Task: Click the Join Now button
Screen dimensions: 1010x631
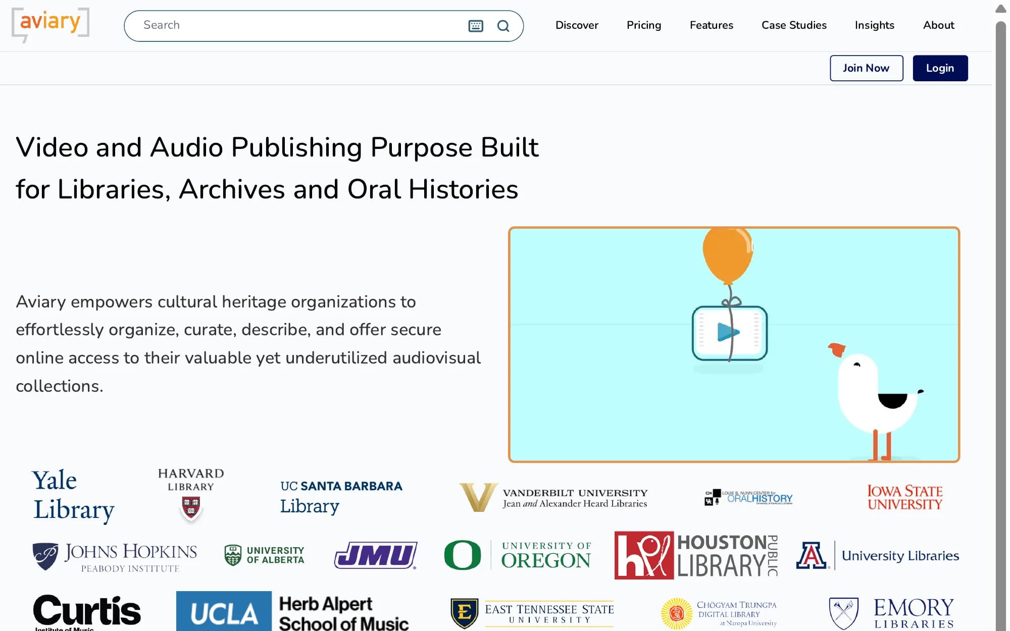Action: [867, 68]
